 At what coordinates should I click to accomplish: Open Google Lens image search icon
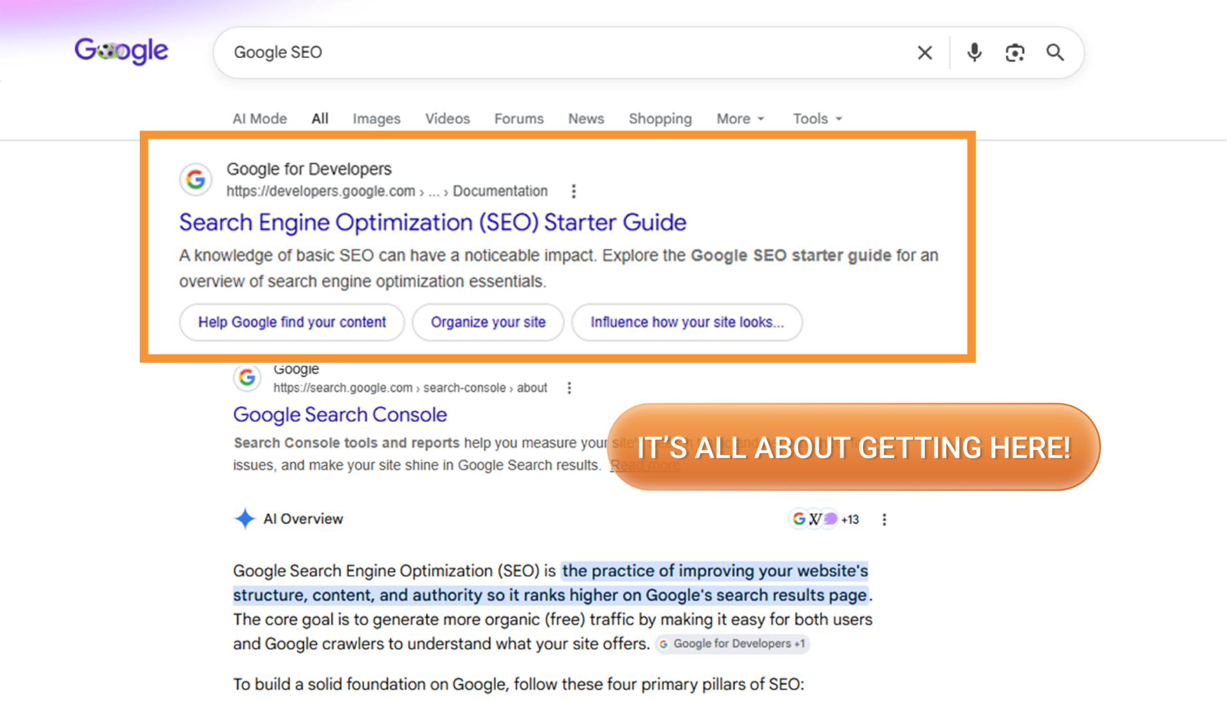(1015, 52)
